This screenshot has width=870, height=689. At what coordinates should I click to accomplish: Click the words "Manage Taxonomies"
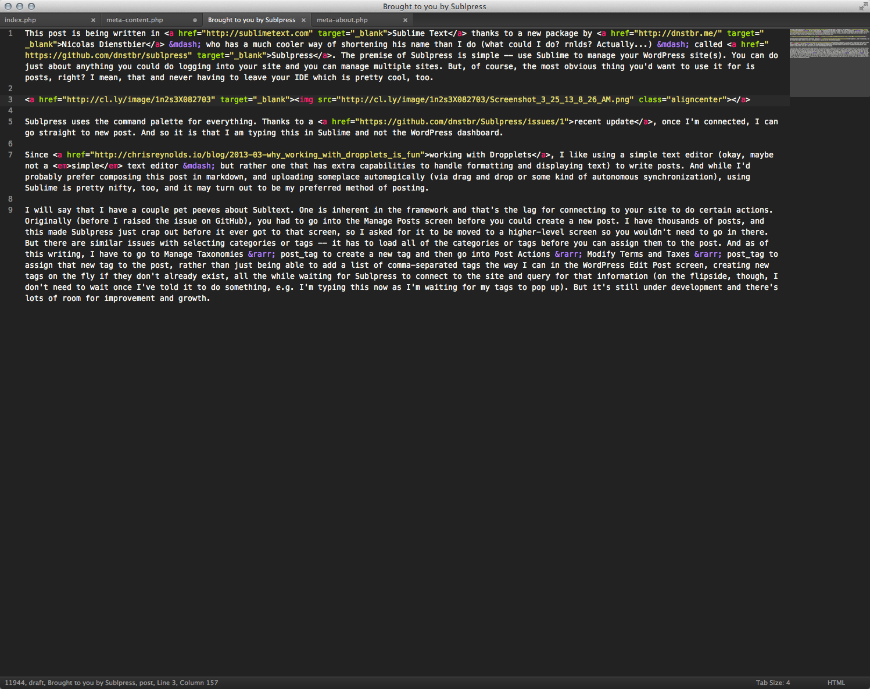click(x=204, y=254)
